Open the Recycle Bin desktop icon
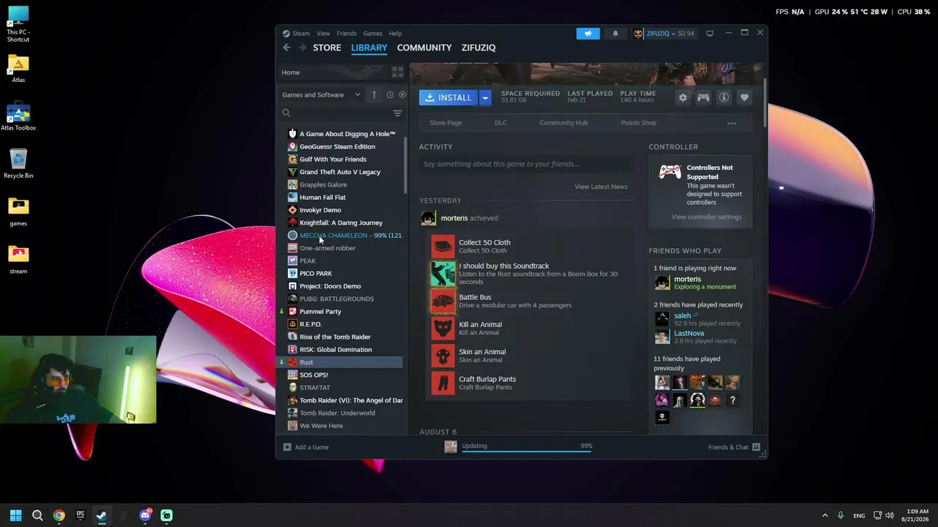The image size is (938, 527). [18, 164]
